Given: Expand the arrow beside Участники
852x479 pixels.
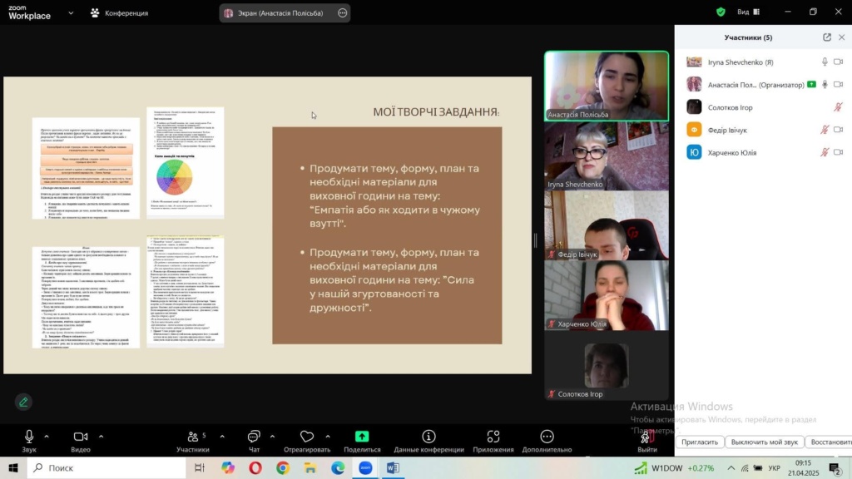Looking at the screenshot, I should coord(222,436).
